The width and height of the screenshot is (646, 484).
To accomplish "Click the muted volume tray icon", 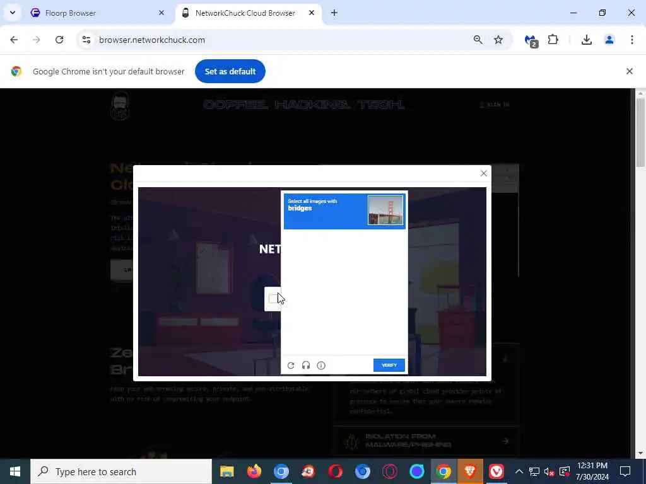I will 549,471.
